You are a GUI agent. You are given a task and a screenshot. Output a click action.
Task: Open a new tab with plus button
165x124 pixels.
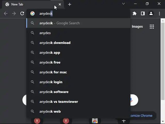70,4
